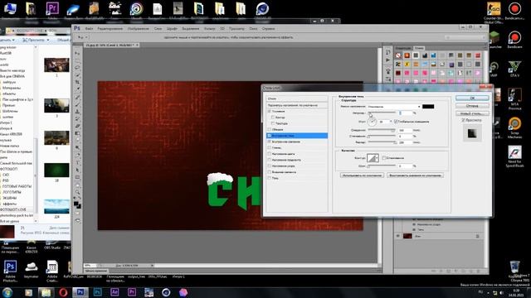Select Наложение цвета in styles list
The image size is (531, 298).
click(x=283, y=154)
